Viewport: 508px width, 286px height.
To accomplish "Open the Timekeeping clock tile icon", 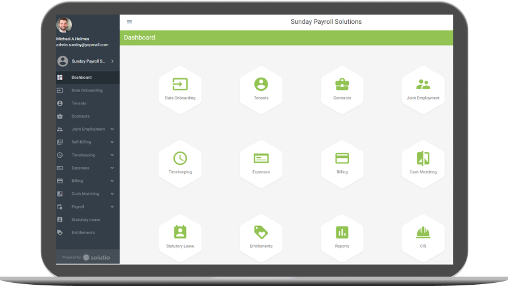I will (x=180, y=158).
